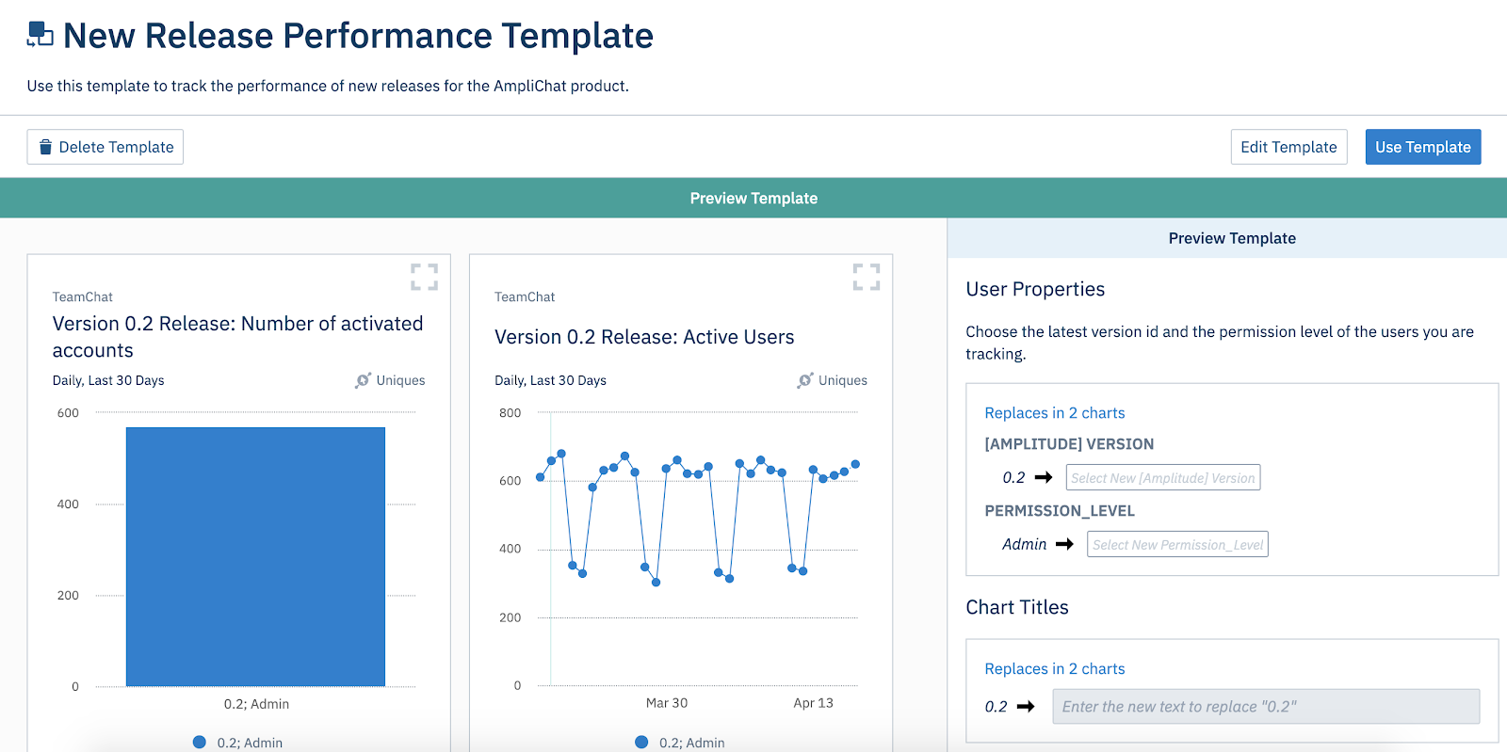Click the '0.2; Admin' bar axis label
This screenshot has height=752, width=1507.
(256, 704)
